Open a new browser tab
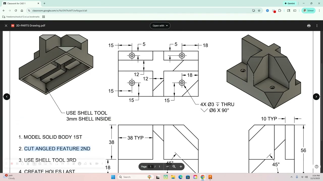Screen dimensions: 323x181 pos(44,4)
